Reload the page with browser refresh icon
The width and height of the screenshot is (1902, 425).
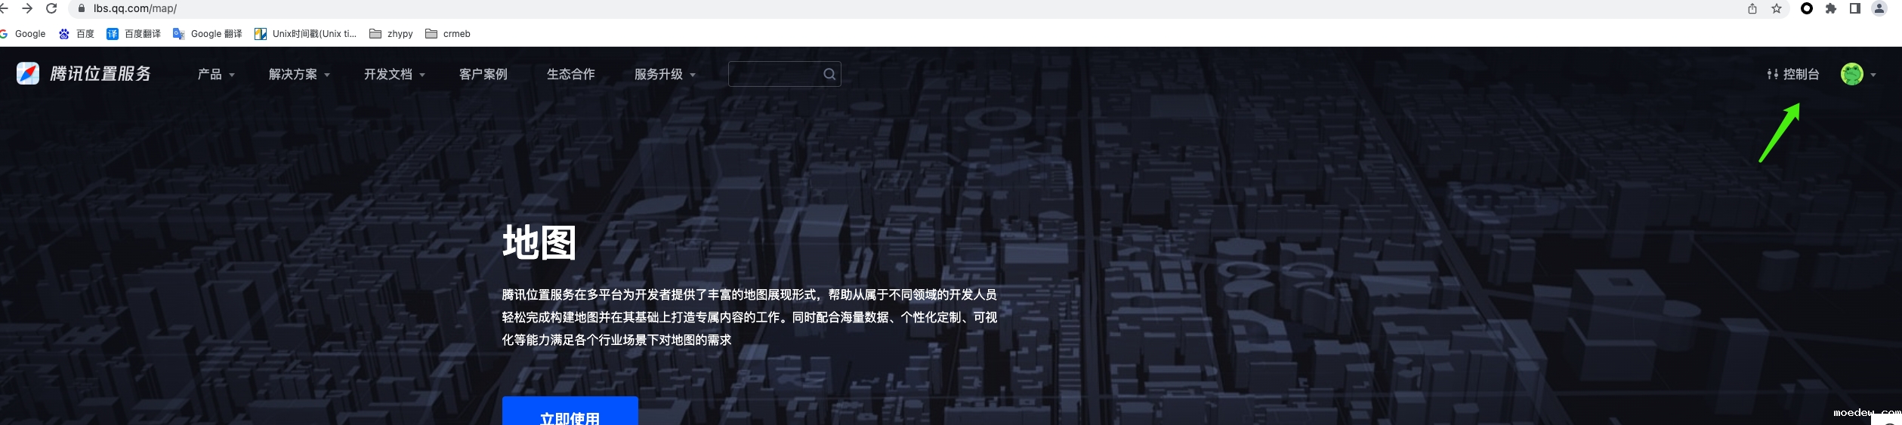[51, 8]
